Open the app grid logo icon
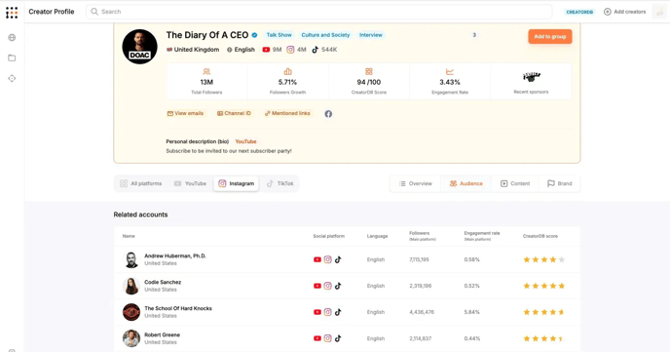The height and width of the screenshot is (352, 670). 12,13
